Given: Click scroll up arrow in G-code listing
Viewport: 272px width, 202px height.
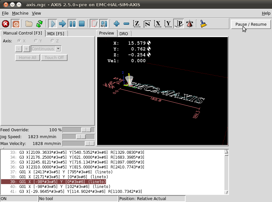Looking at the screenshot, I should (226, 152).
